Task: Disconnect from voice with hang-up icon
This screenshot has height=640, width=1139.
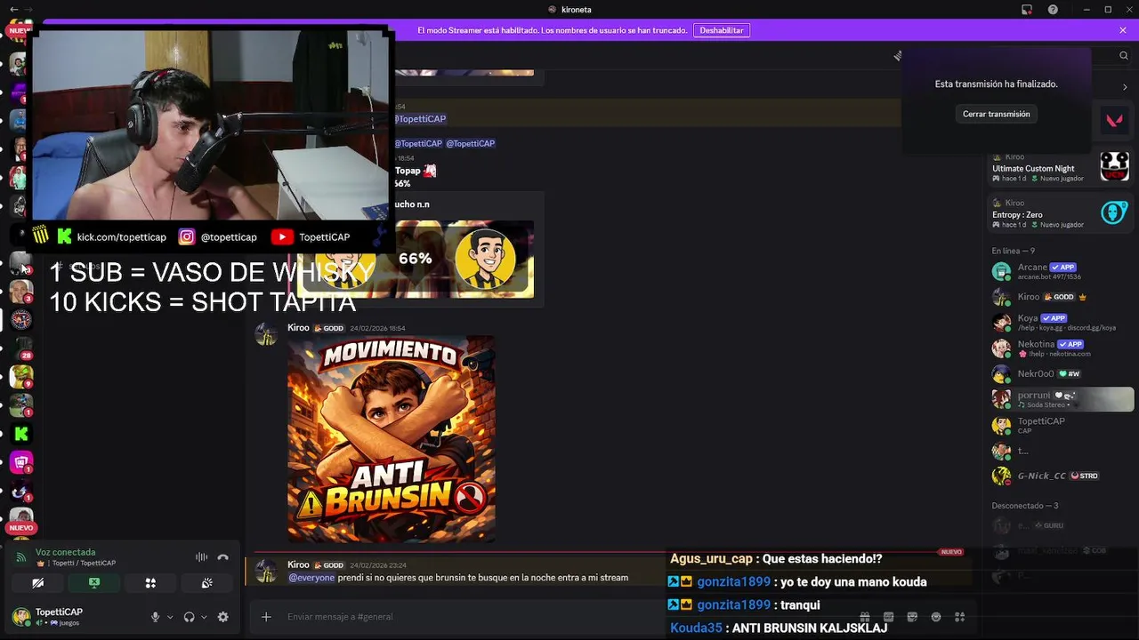Action: click(x=223, y=557)
